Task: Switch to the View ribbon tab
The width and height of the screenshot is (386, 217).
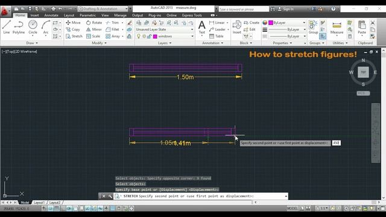Action: (x=105, y=15)
